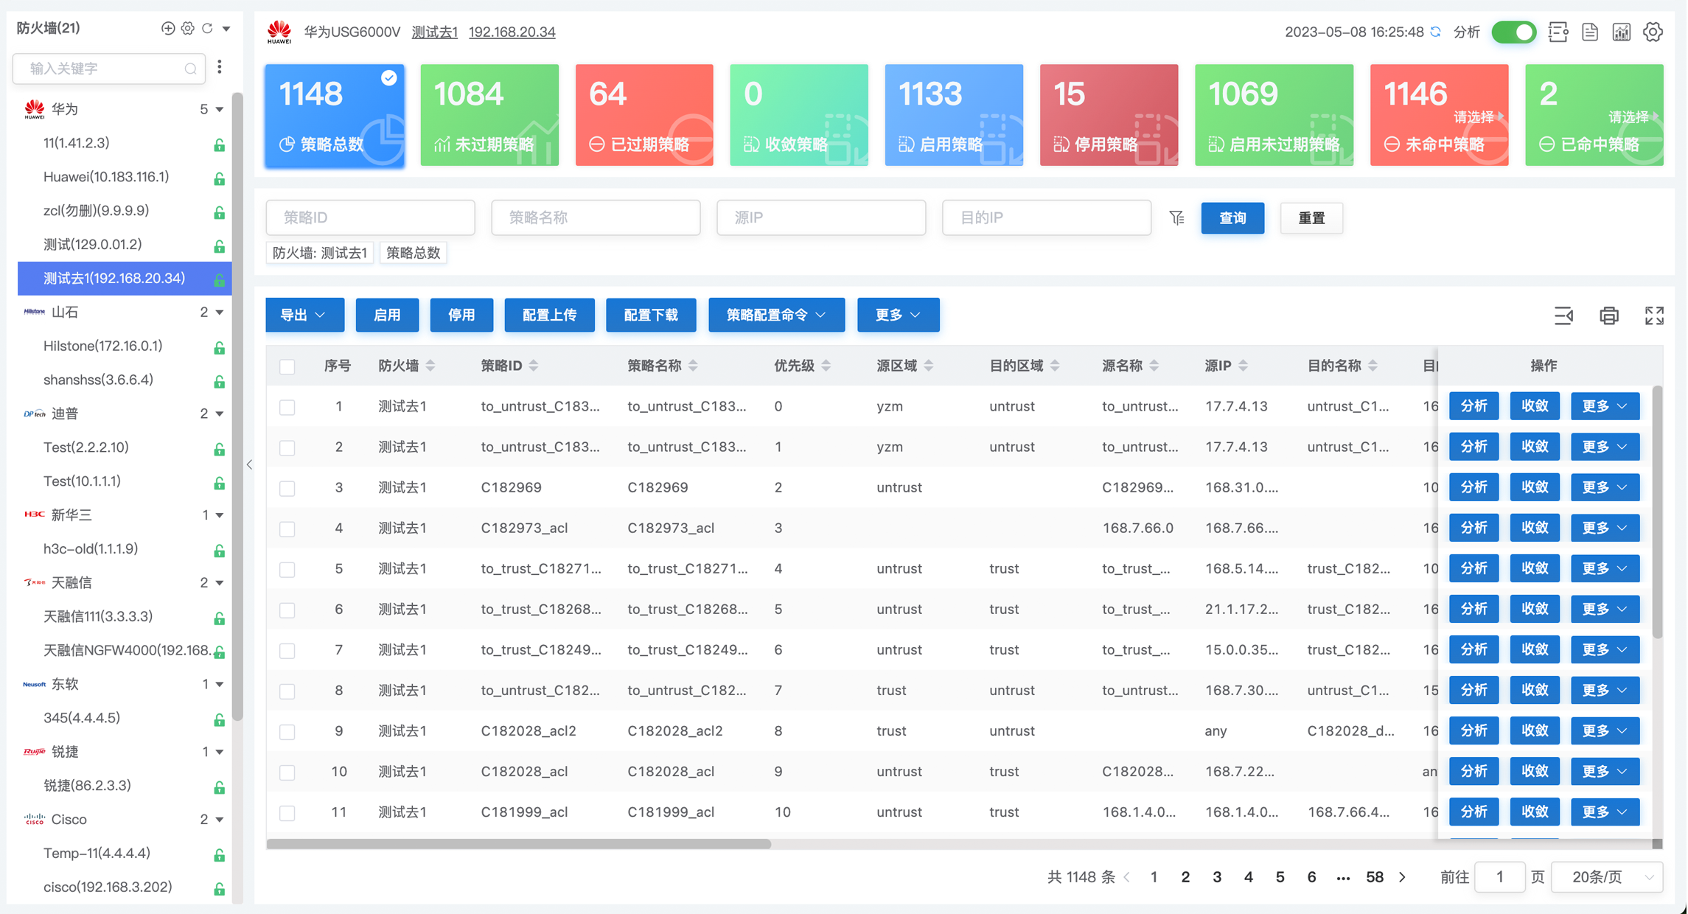Sort by 策略ID column
Screen dimensions: 1688x914
[534, 366]
